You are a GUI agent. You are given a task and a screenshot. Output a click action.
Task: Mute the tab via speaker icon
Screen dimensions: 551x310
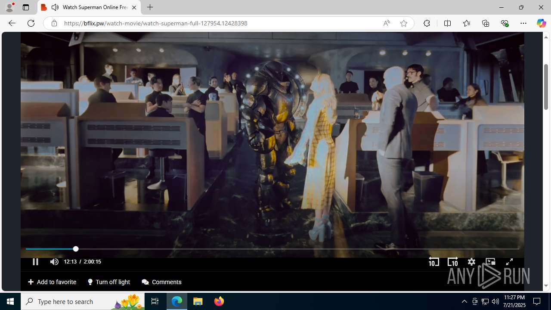tap(55, 7)
